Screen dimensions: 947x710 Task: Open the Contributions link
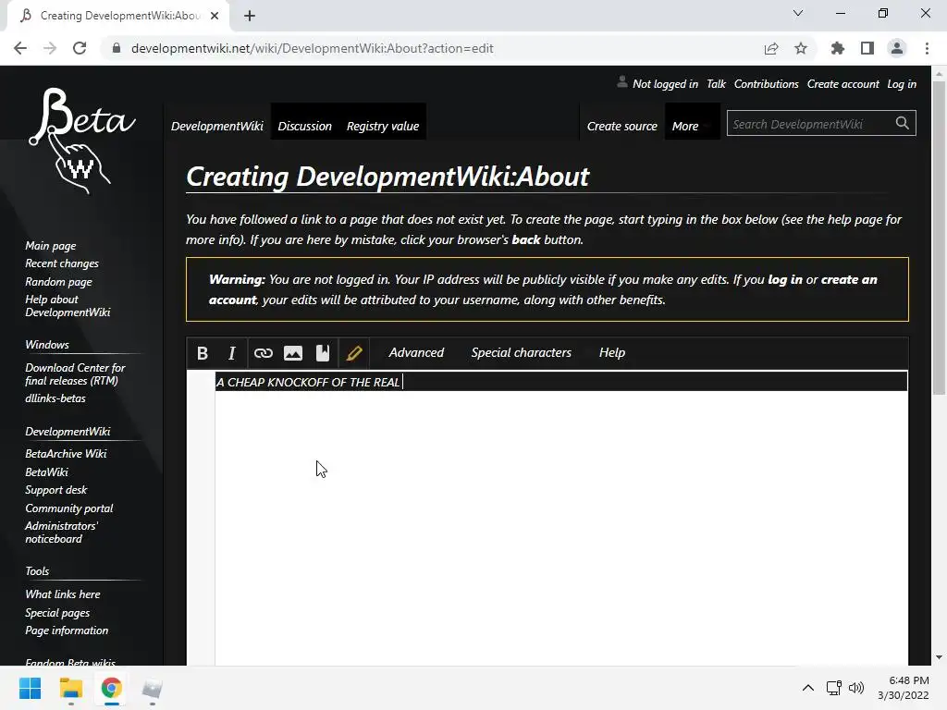(x=766, y=84)
